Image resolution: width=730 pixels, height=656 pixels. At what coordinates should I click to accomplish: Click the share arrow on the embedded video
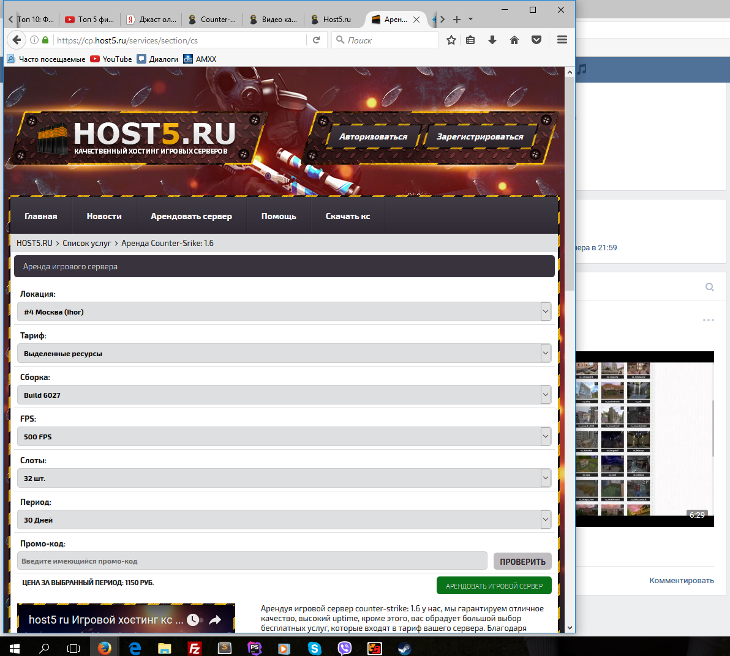coord(214,620)
